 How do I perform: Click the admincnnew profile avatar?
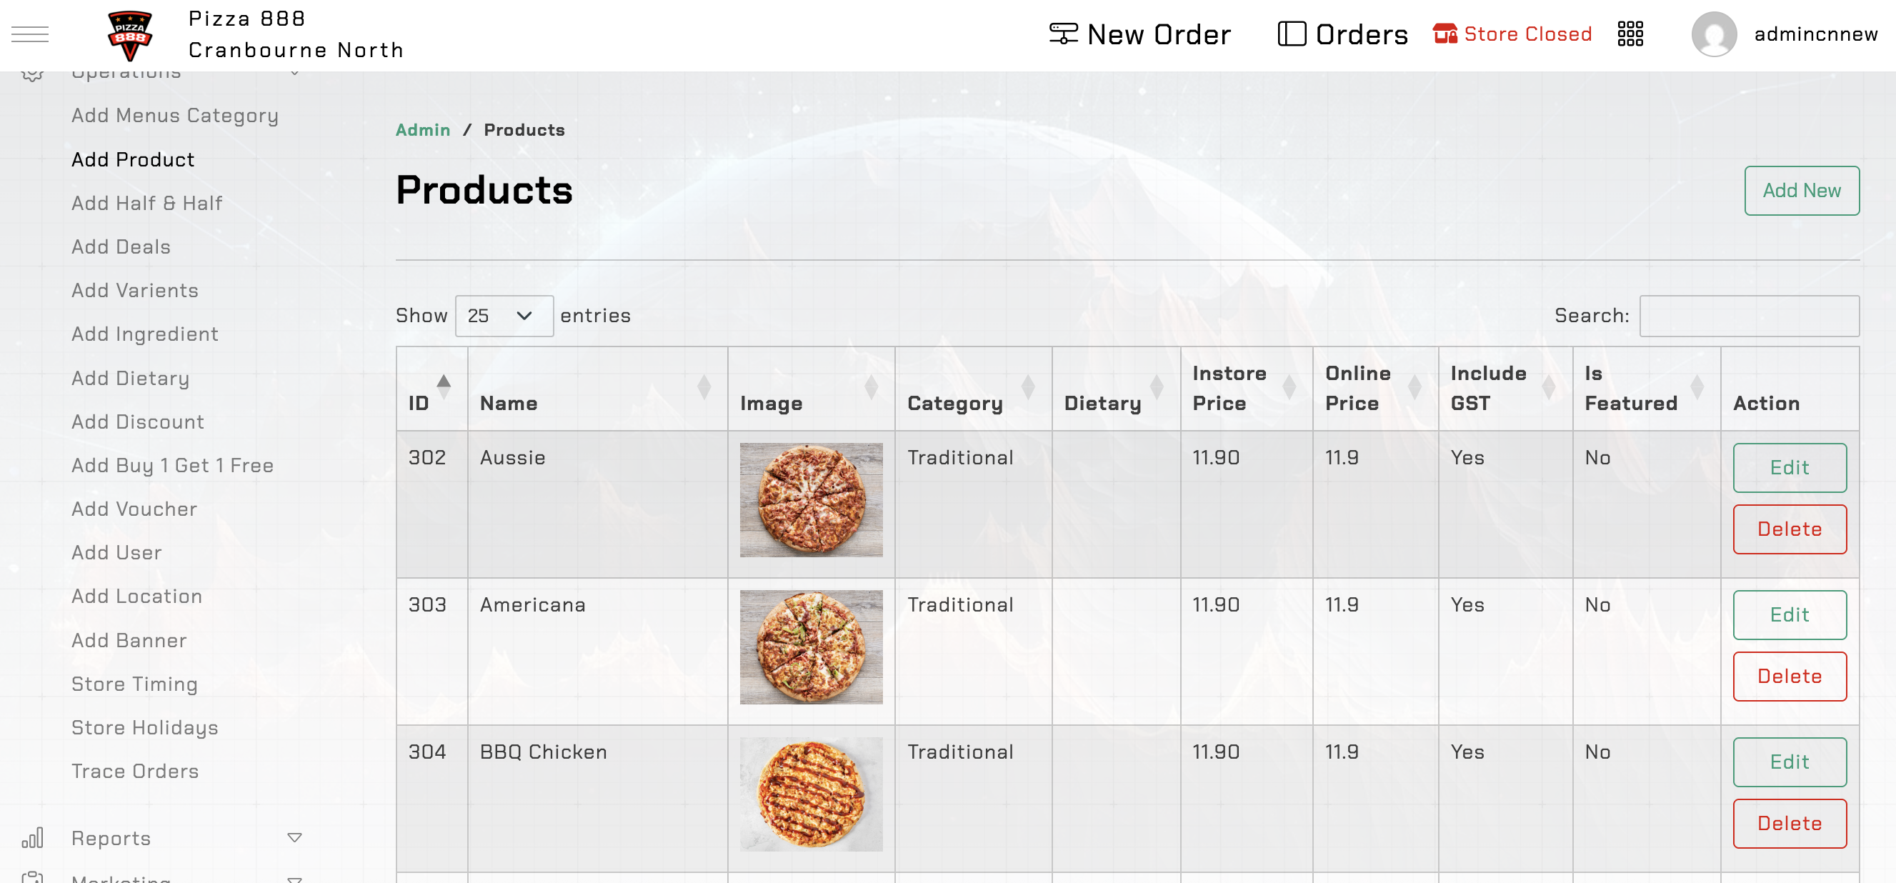pyautogui.click(x=1713, y=34)
